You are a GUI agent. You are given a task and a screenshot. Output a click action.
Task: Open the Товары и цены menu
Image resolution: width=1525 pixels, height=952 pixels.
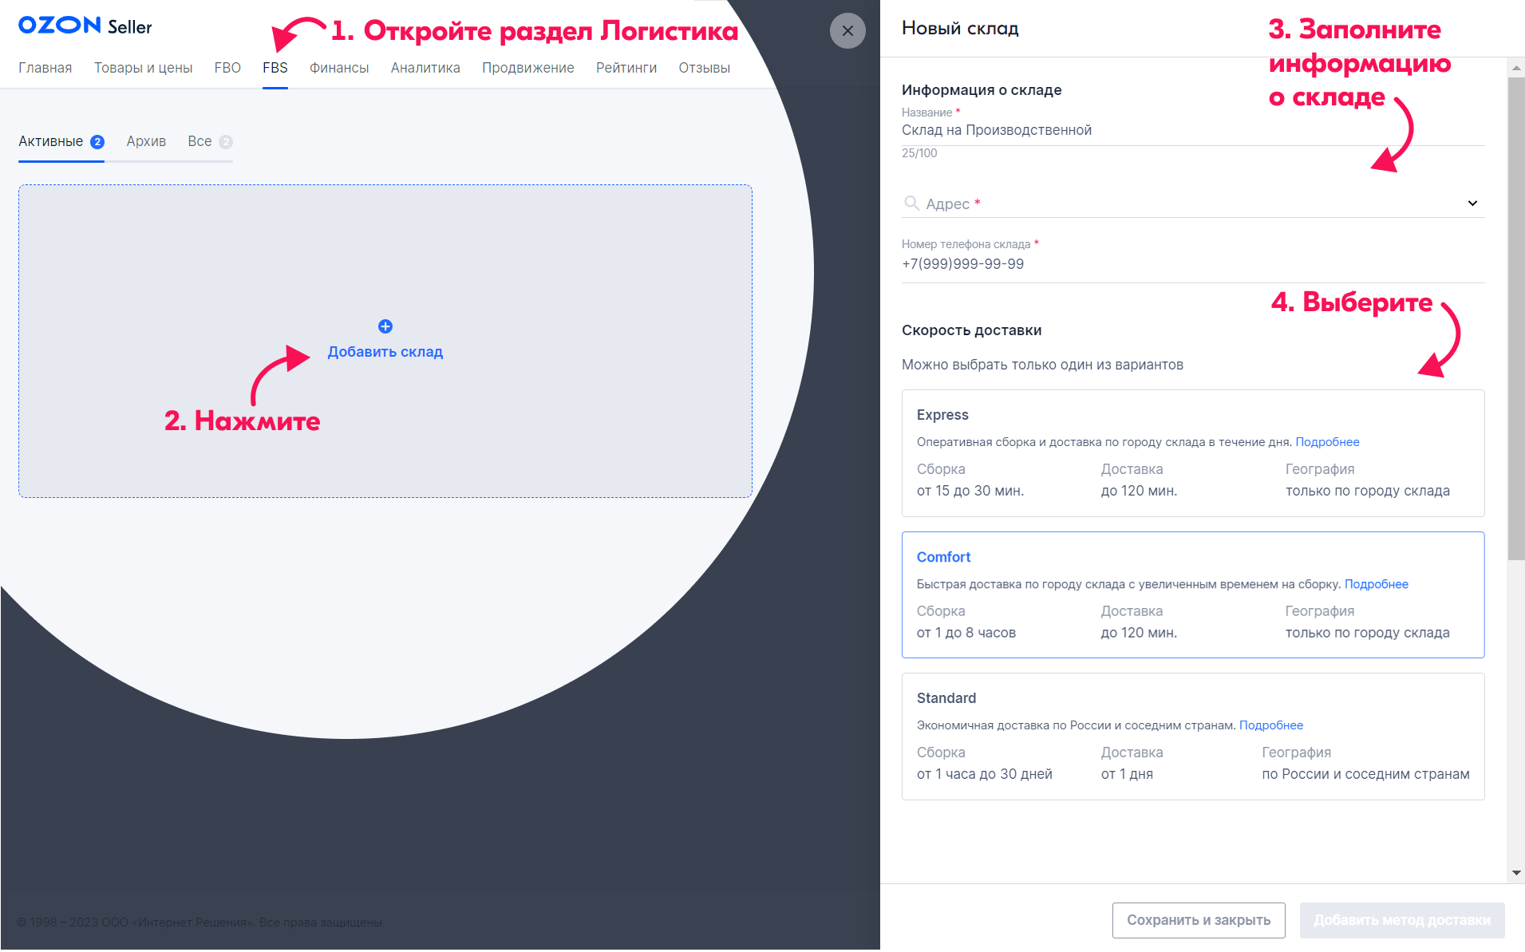click(144, 68)
